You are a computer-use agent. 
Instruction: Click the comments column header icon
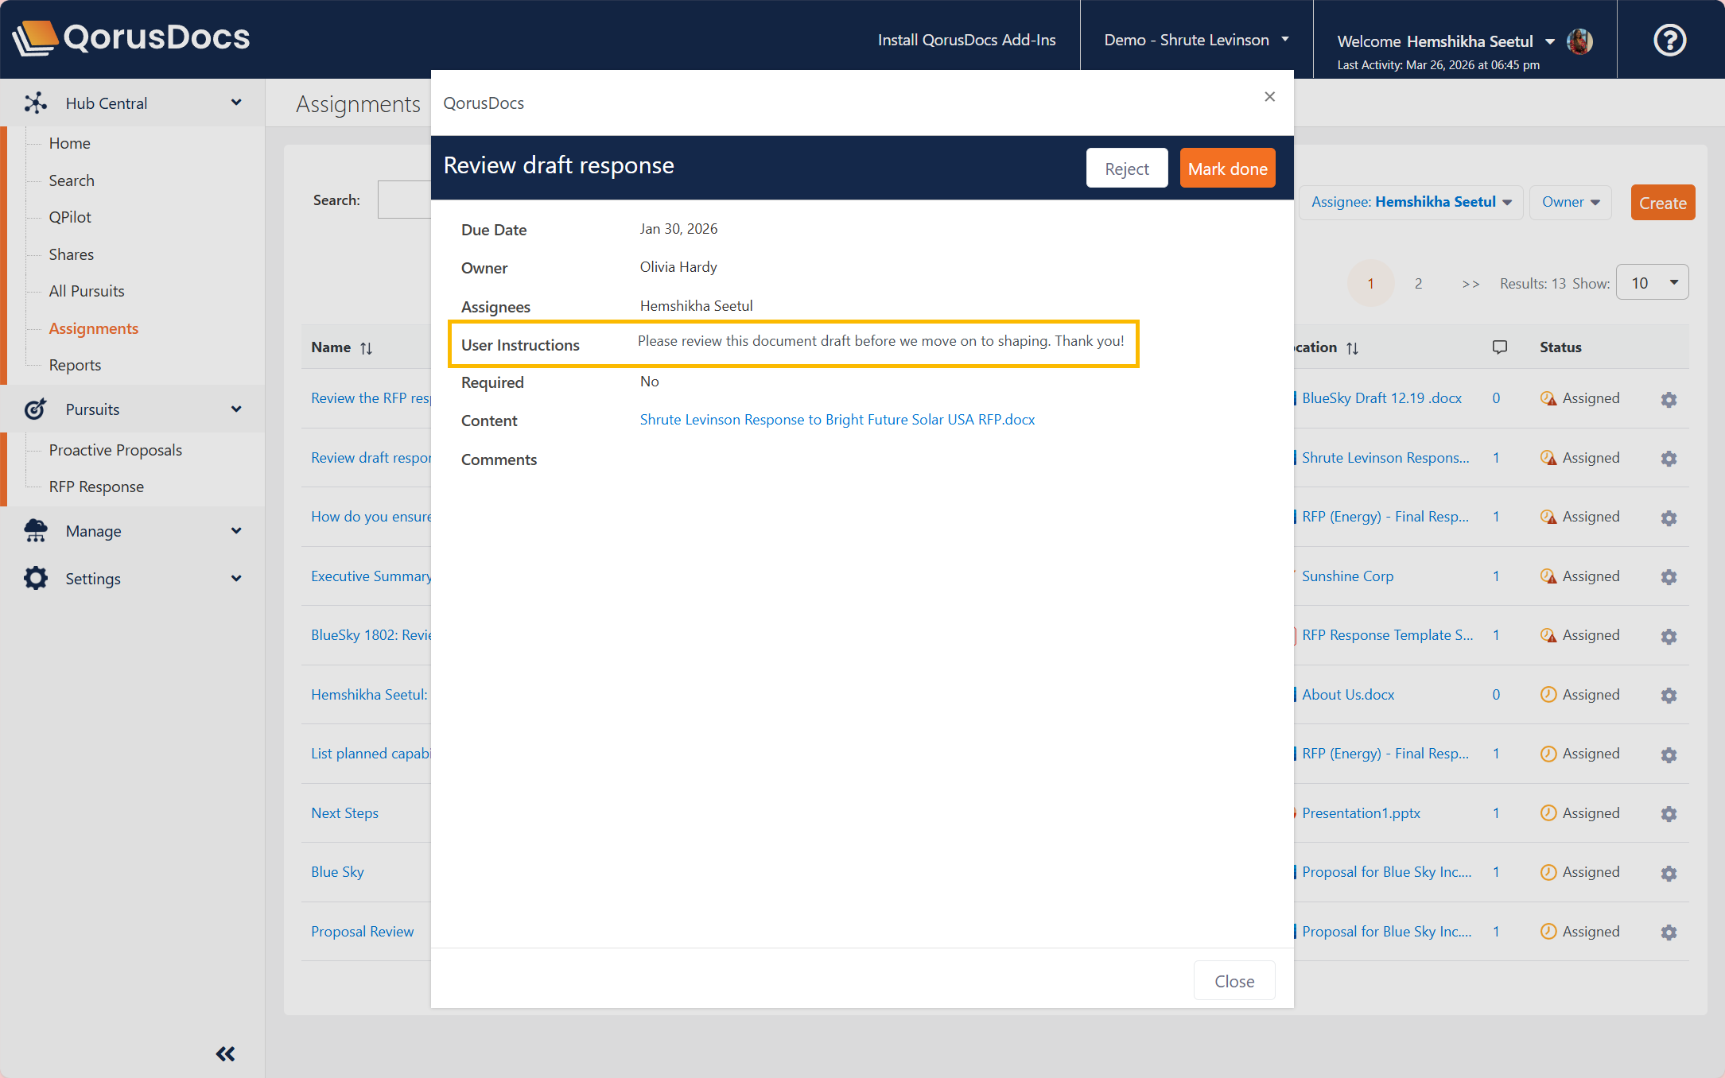click(1500, 347)
